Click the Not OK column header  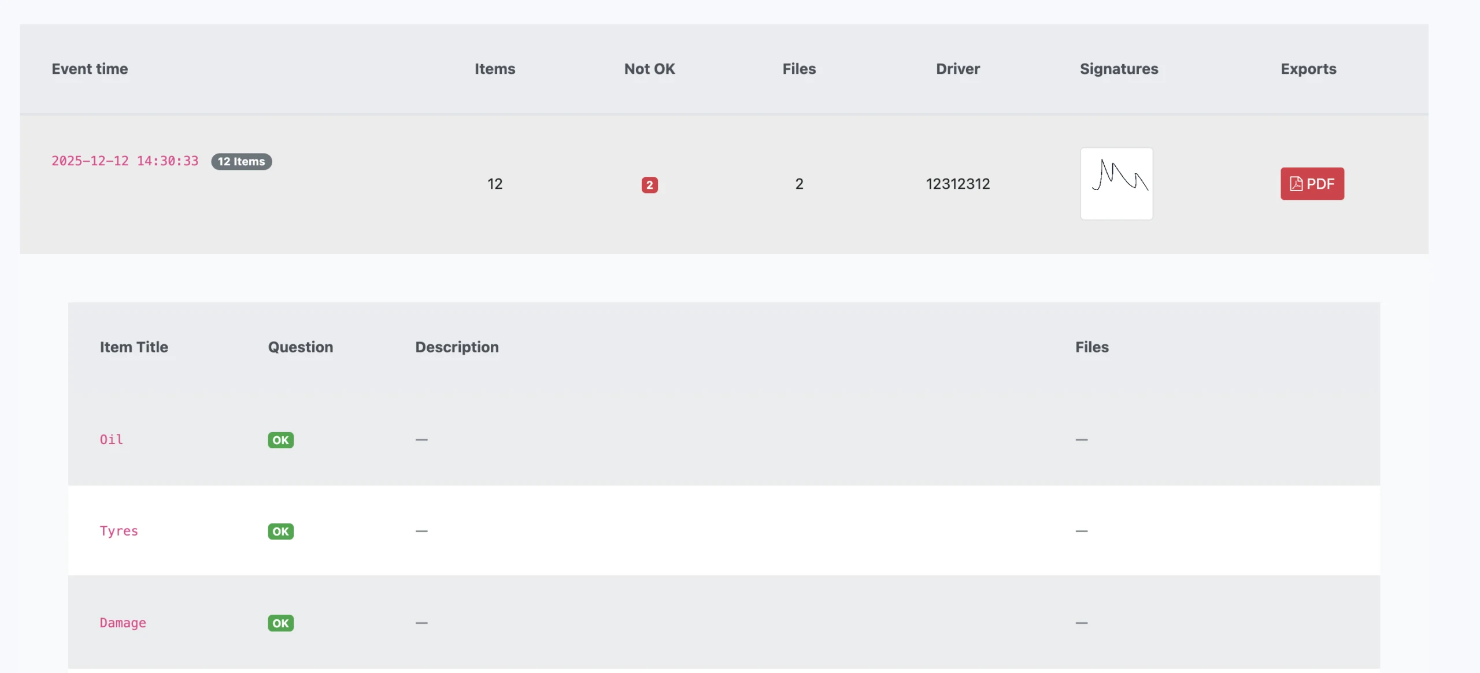pos(649,69)
